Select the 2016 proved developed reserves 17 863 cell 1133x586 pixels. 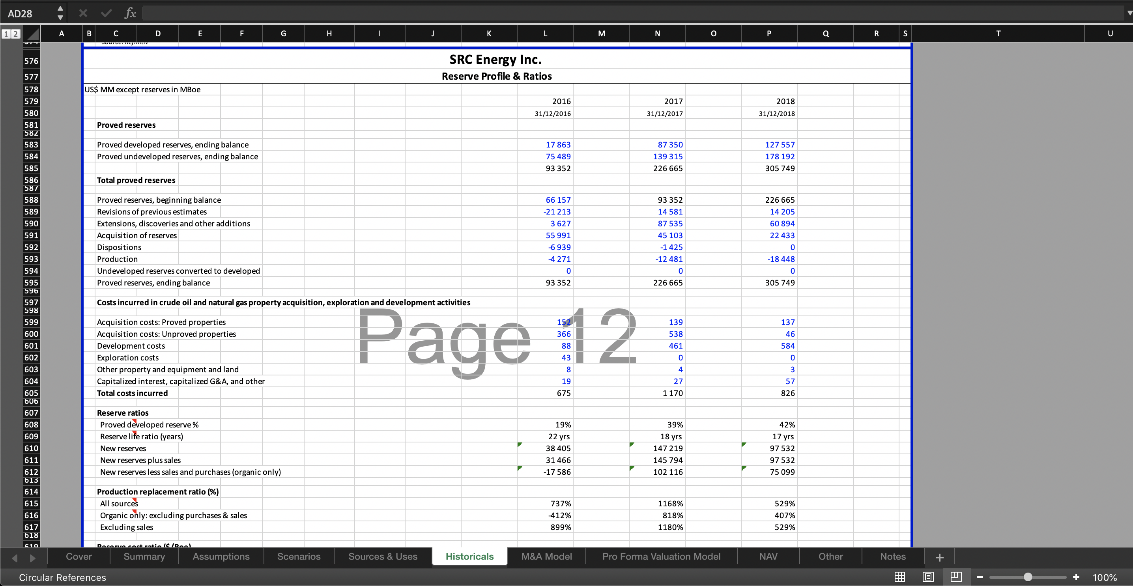click(545, 145)
